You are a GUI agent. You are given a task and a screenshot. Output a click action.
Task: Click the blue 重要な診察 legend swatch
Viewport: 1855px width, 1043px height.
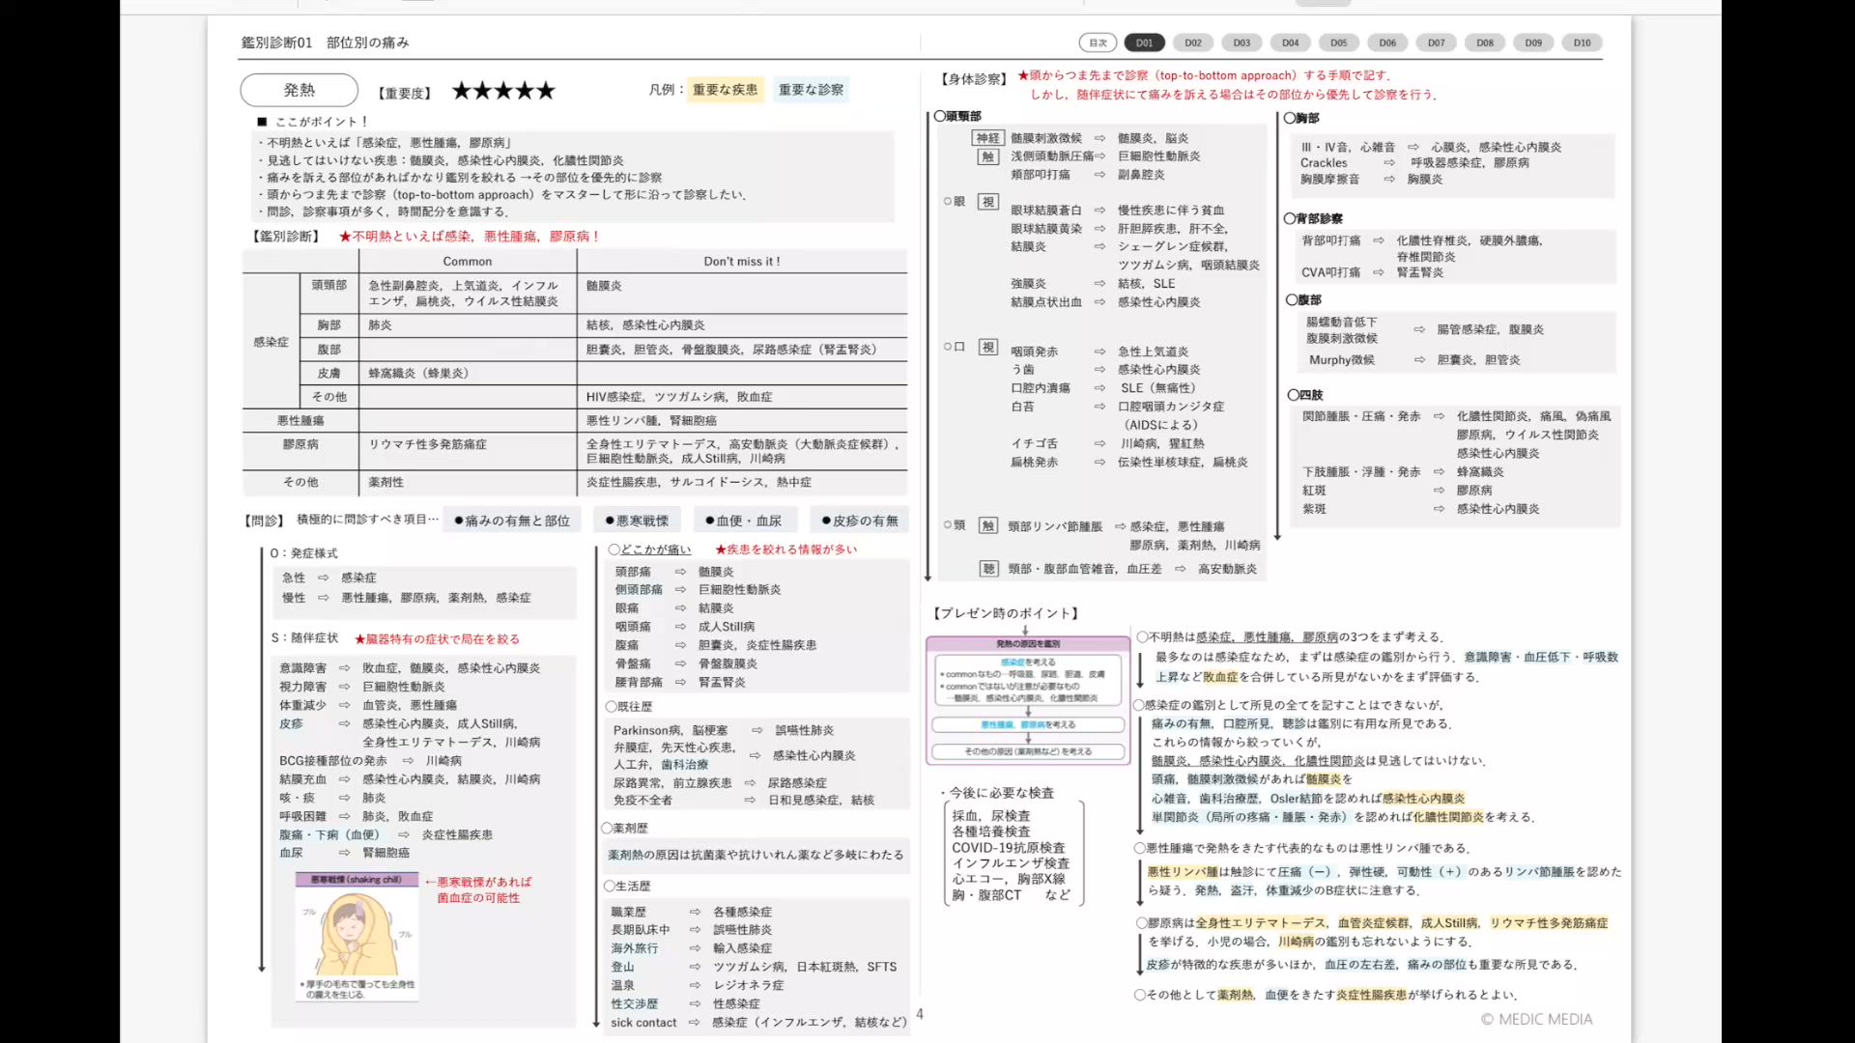tap(811, 90)
